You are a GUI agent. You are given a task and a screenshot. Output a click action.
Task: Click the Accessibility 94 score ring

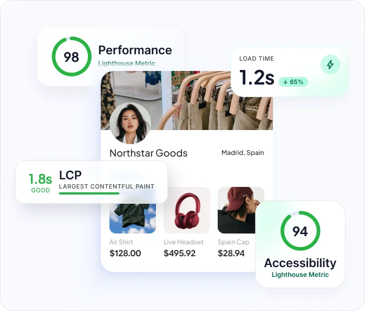pyautogui.click(x=301, y=231)
